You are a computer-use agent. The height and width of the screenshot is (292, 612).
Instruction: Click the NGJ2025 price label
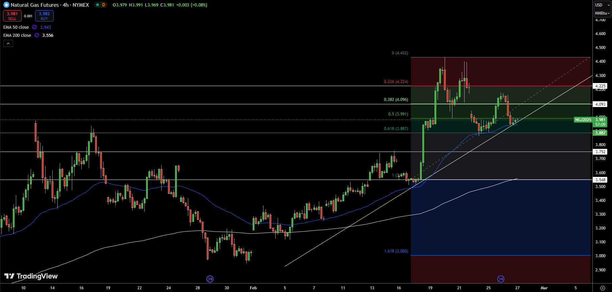[583, 120]
